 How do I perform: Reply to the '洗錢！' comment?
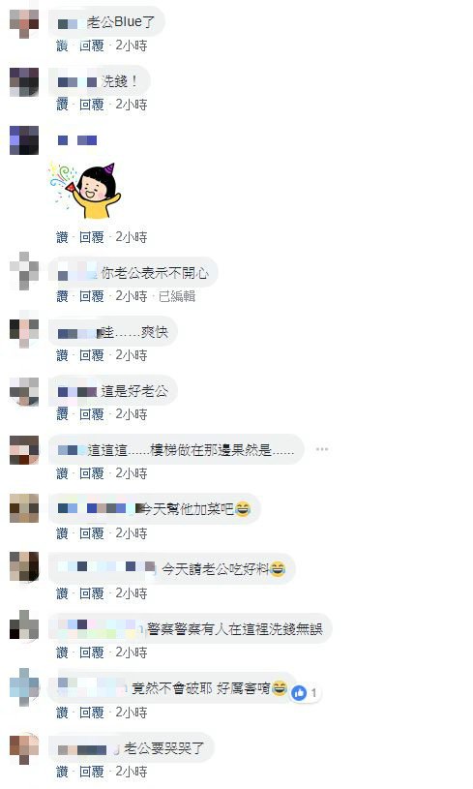(x=92, y=105)
